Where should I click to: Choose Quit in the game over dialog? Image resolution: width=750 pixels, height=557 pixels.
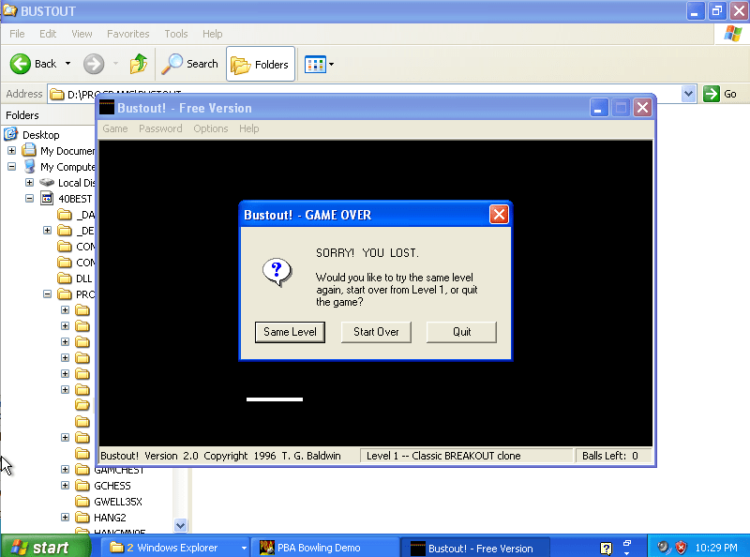tap(461, 332)
